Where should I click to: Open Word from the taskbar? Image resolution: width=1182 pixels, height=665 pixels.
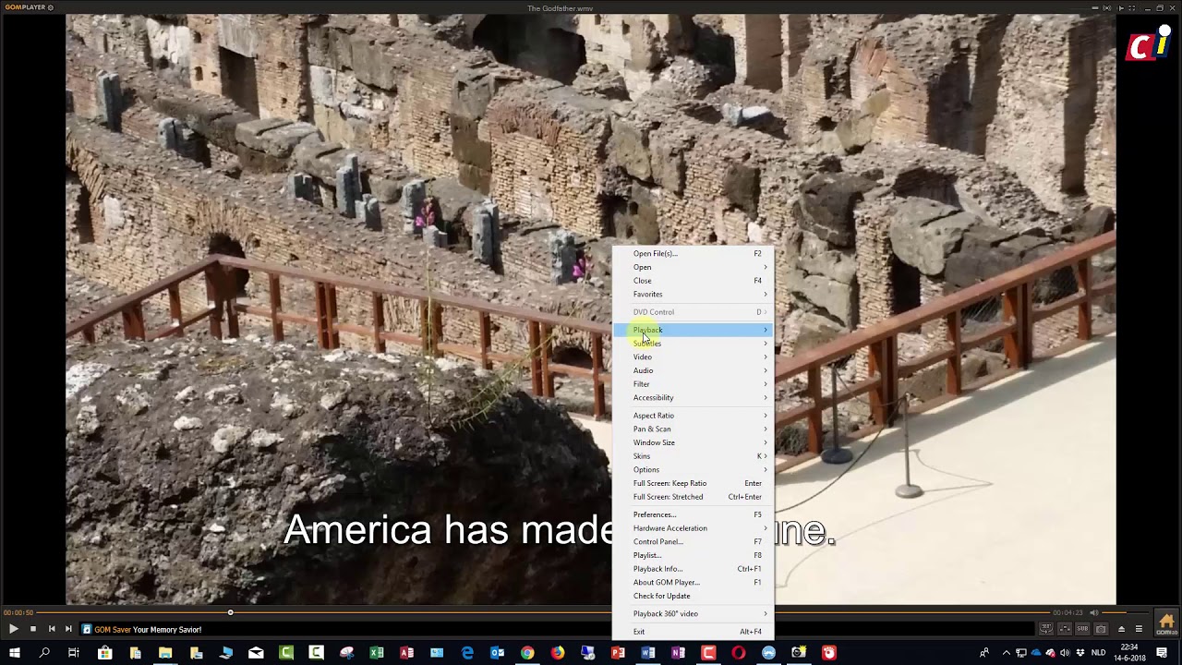(648, 653)
